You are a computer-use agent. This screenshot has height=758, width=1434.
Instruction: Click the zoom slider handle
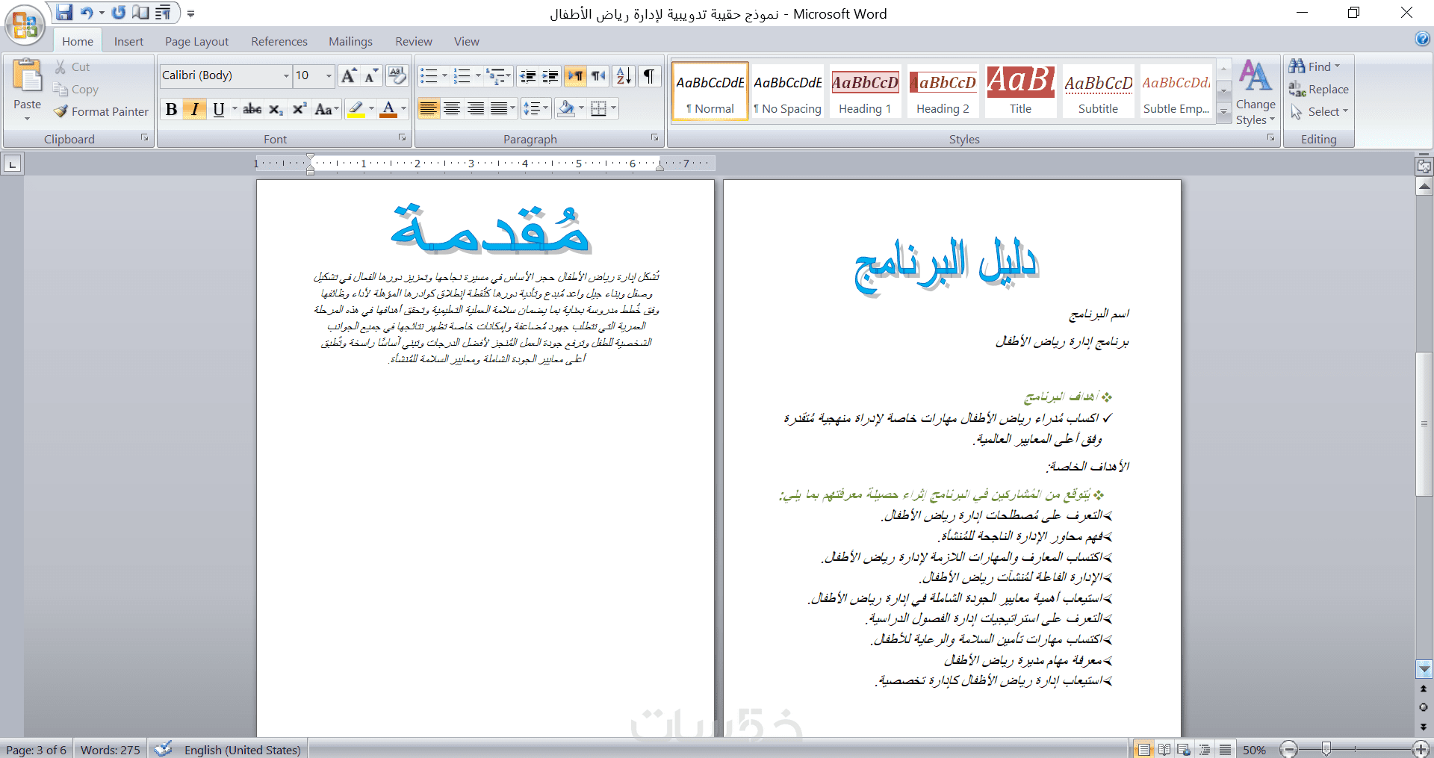pyautogui.click(x=1326, y=748)
